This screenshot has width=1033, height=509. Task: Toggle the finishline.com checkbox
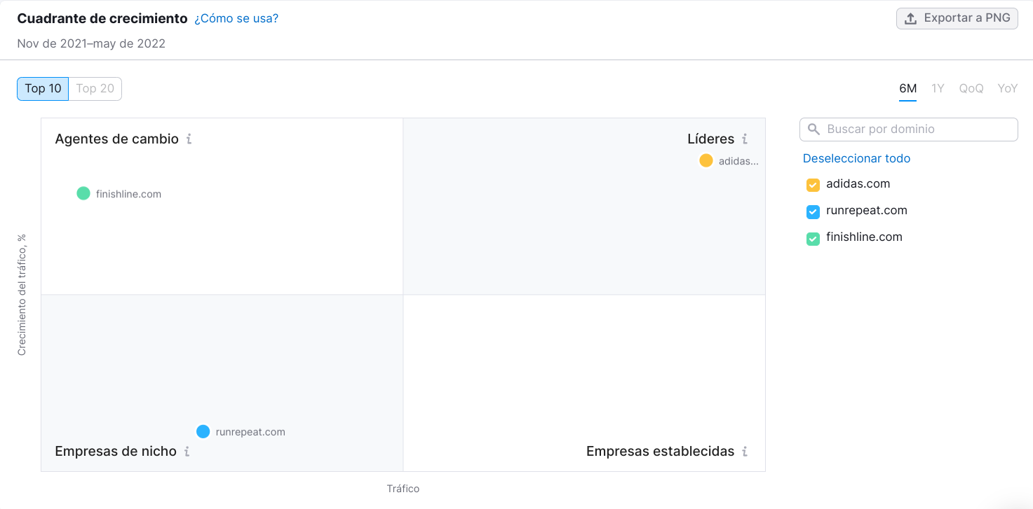(813, 238)
